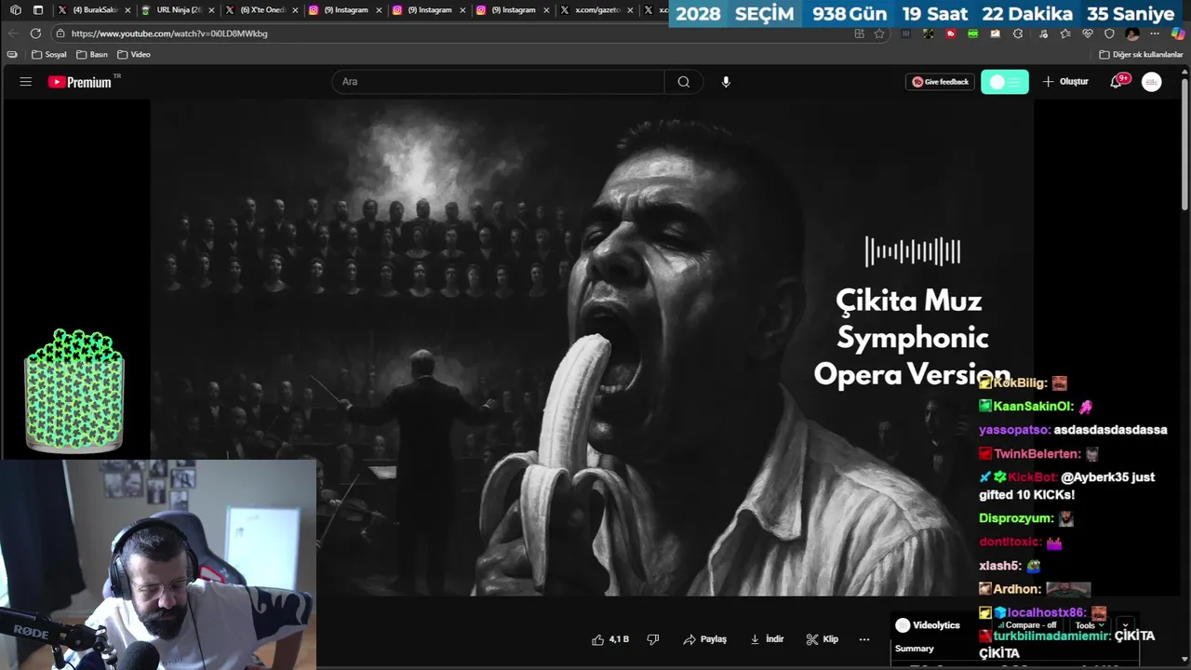
Task: Open the tab actions menu icon
Action: pos(38,10)
